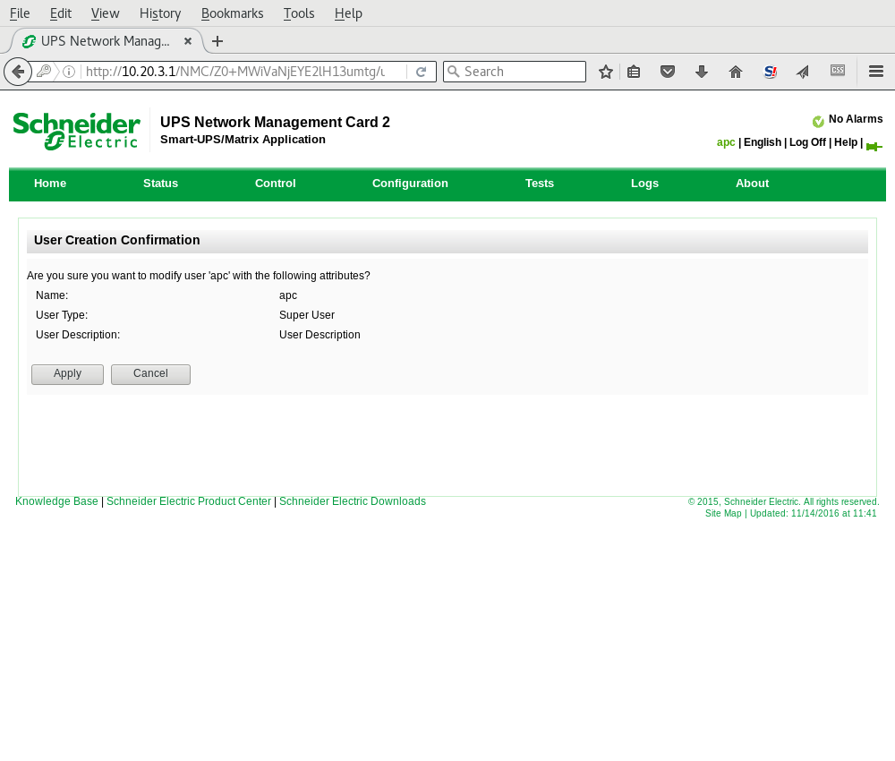Open the Tools menu
Viewport: 895px width, 761px height.
(x=299, y=13)
